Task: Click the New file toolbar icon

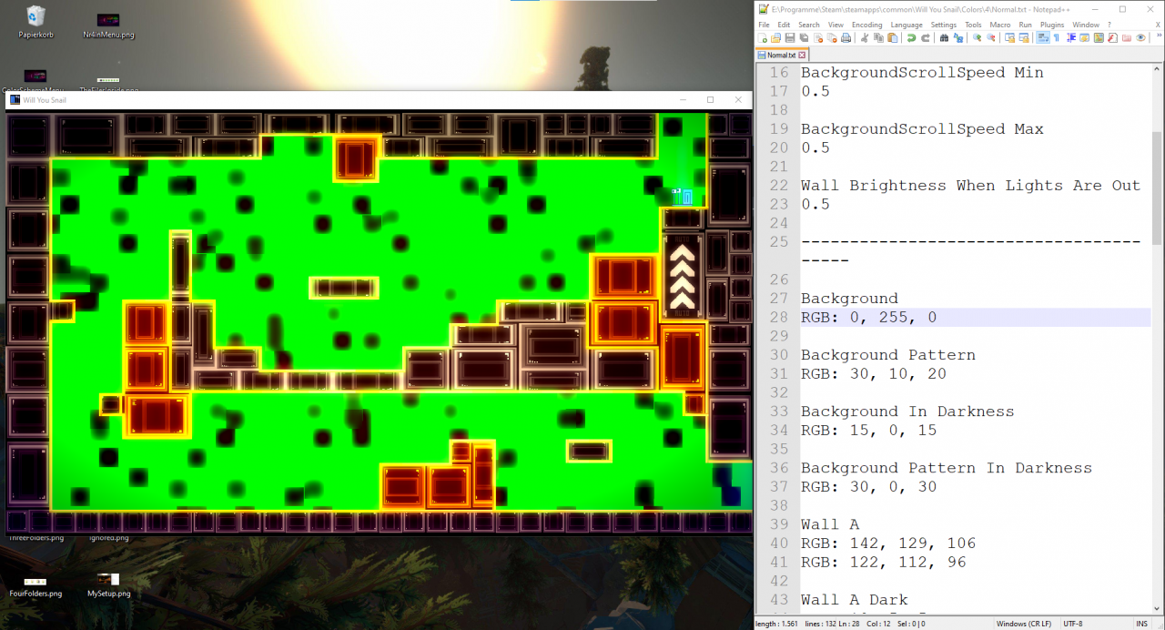Action: [x=763, y=38]
